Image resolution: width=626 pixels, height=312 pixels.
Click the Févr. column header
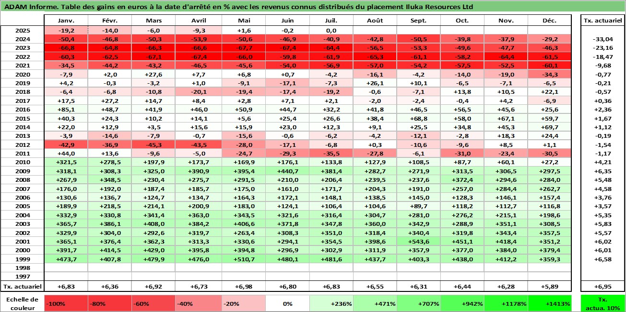click(x=110, y=21)
